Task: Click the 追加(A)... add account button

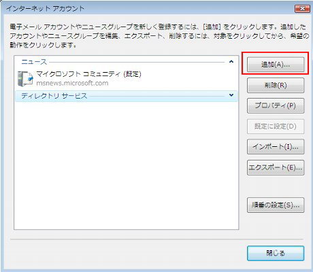Action: point(276,65)
